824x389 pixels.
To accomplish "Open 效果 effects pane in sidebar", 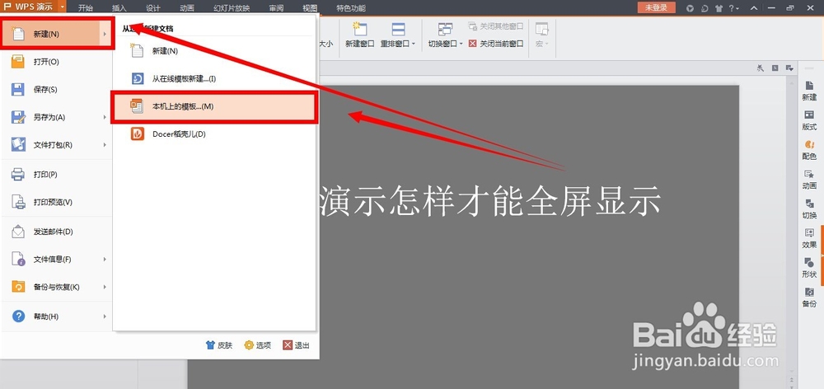I will pos(809,238).
